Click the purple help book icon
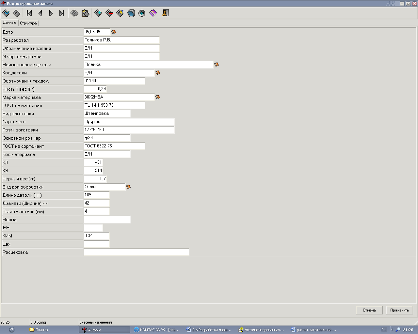 point(153,13)
